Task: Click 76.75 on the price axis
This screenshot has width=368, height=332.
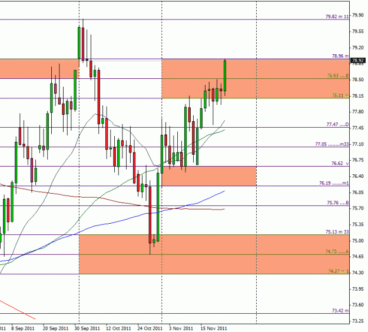Action: tap(358, 160)
